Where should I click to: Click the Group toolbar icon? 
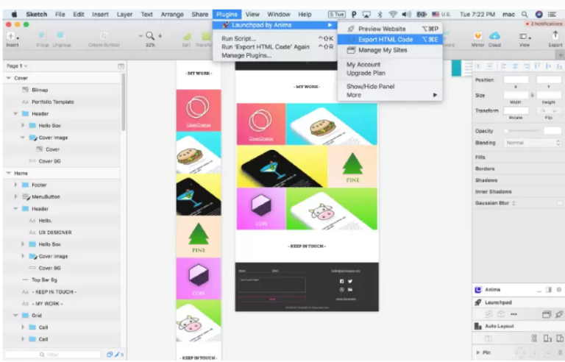pos(42,36)
